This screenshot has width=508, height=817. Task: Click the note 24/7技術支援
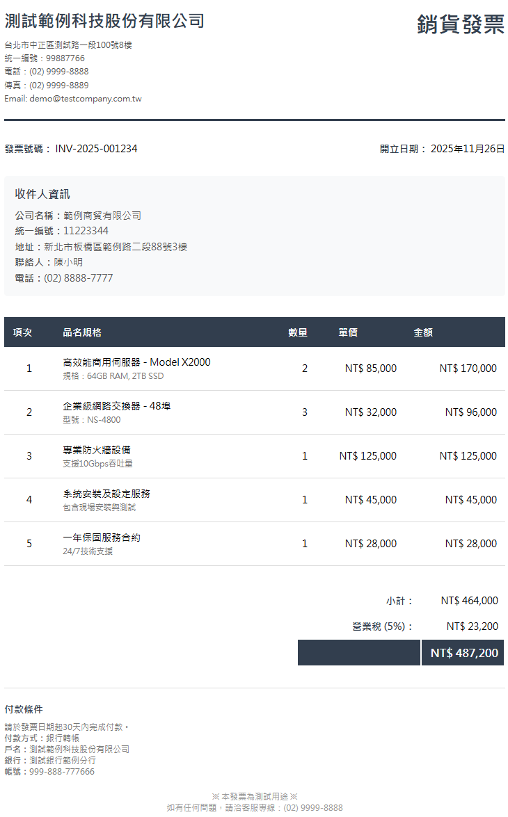(x=88, y=551)
